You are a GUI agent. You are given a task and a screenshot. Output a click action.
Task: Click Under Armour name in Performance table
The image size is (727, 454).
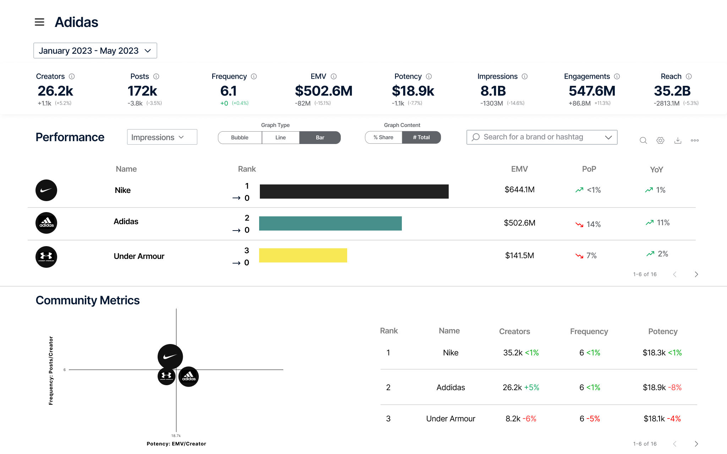(139, 256)
